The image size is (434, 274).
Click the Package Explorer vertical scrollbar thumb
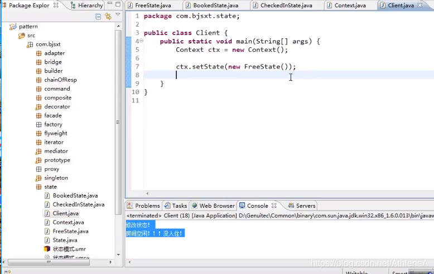(x=118, y=123)
